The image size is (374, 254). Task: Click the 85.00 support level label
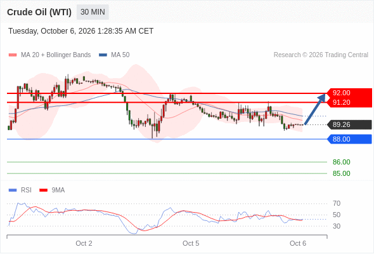(x=341, y=173)
